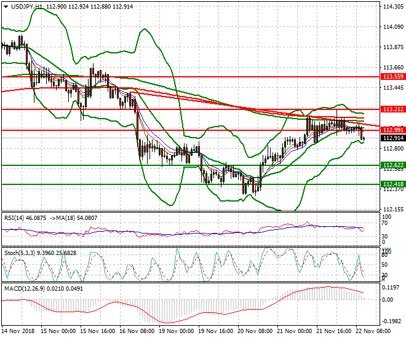Screen dimensions: 406x338
Task: Click the 113.445 price scale value
Action: pos(393,88)
